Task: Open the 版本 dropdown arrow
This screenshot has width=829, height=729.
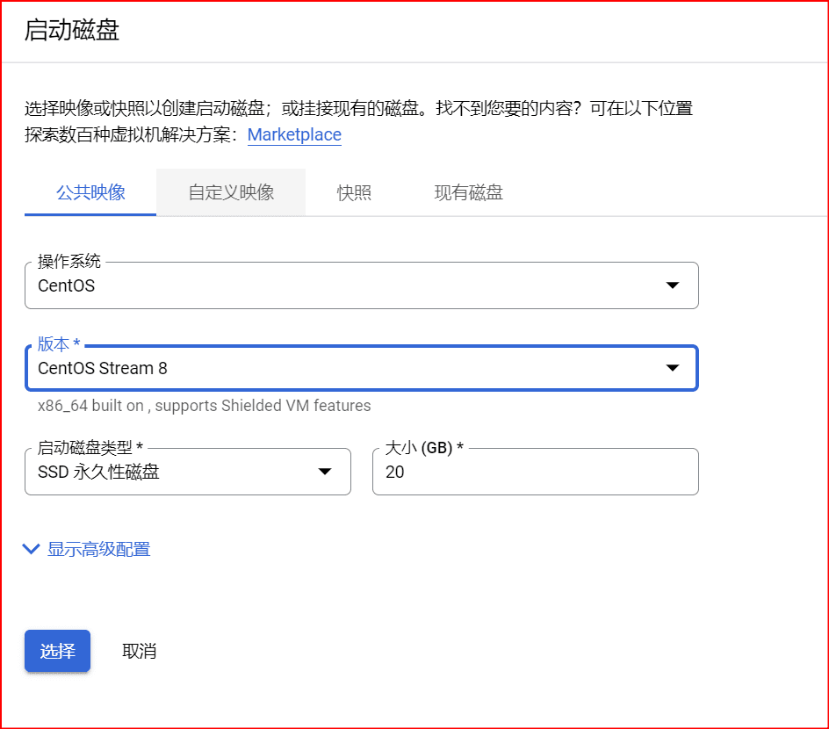Action: click(673, 368)
